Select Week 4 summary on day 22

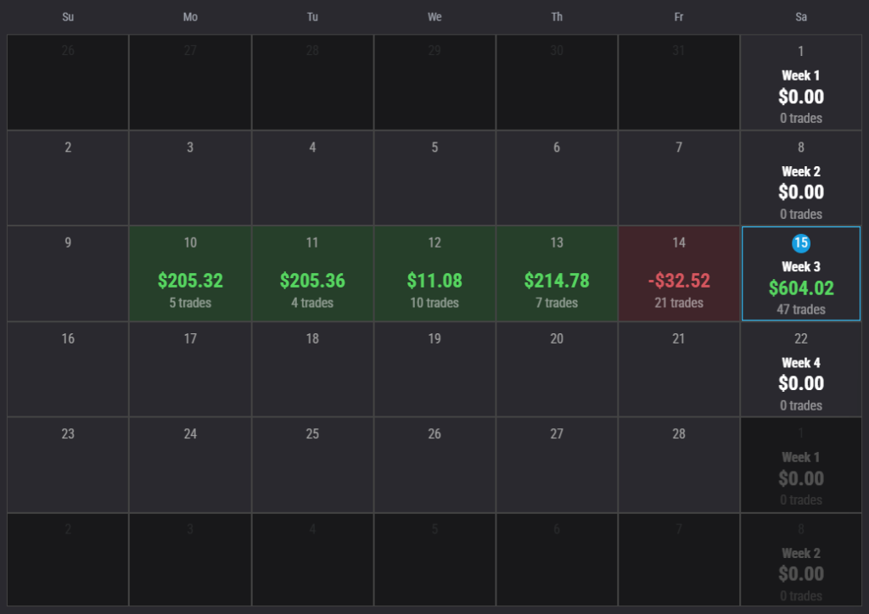click(801, 371)
